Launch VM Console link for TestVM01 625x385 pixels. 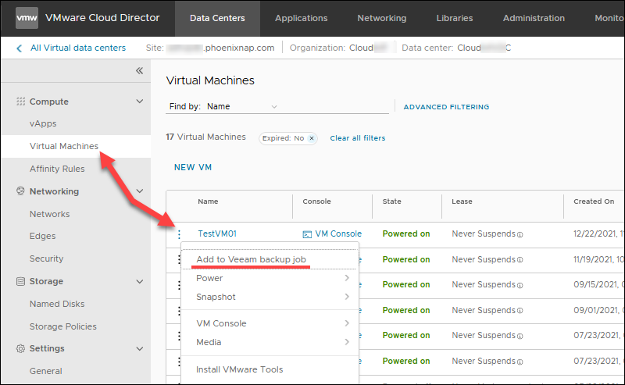pos(338,233)
